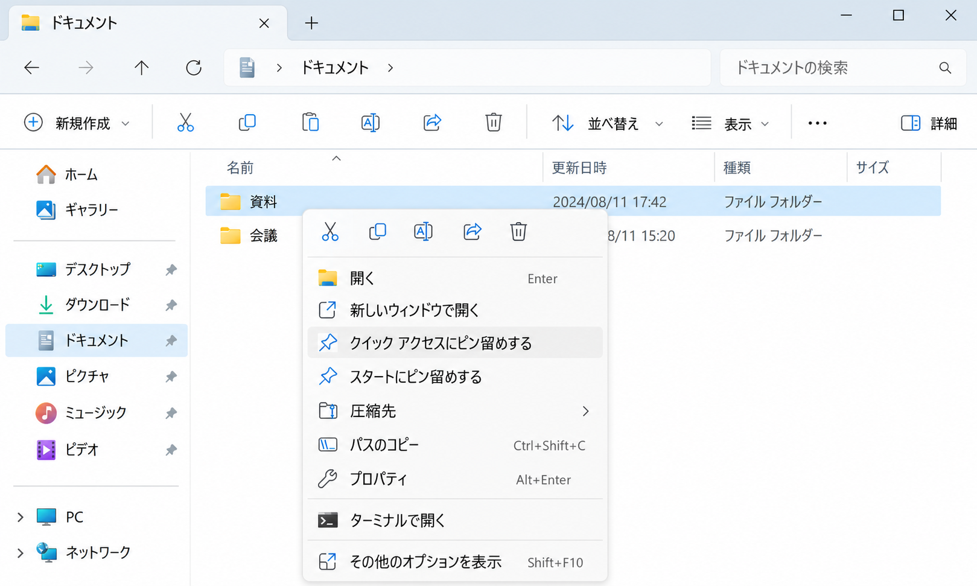Image resolution: width=977 pixels, height=586 pixels.
Task: Select the 資料 folder row
Action: point(573,202)
